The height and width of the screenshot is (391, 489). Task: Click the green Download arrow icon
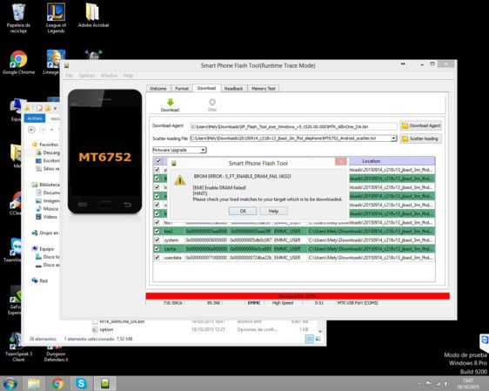pos(171,102)
